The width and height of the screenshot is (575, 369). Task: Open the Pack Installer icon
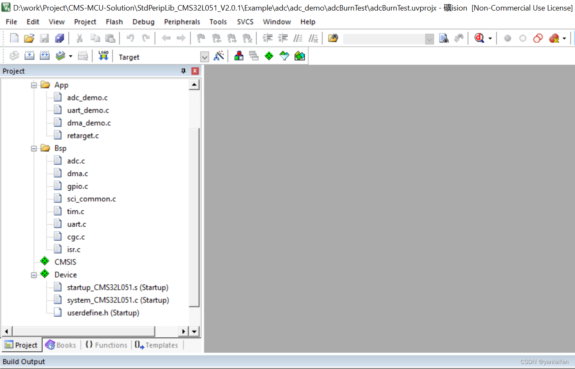pyautogui.click(x=300, y=56)
